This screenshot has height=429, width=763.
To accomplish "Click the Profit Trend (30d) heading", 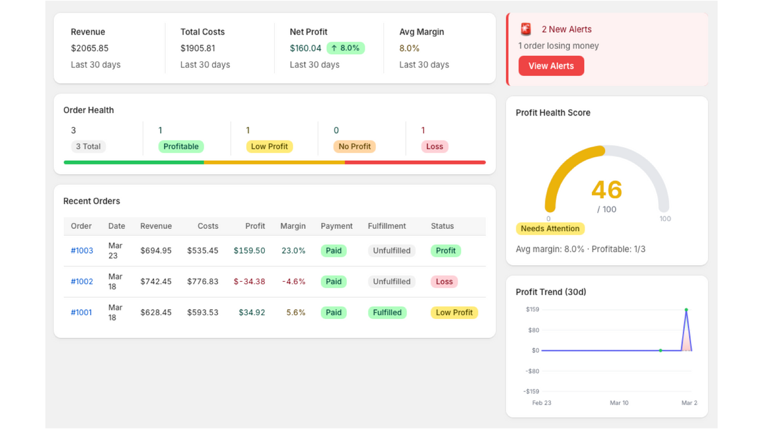I will click(x=551, y=292).
